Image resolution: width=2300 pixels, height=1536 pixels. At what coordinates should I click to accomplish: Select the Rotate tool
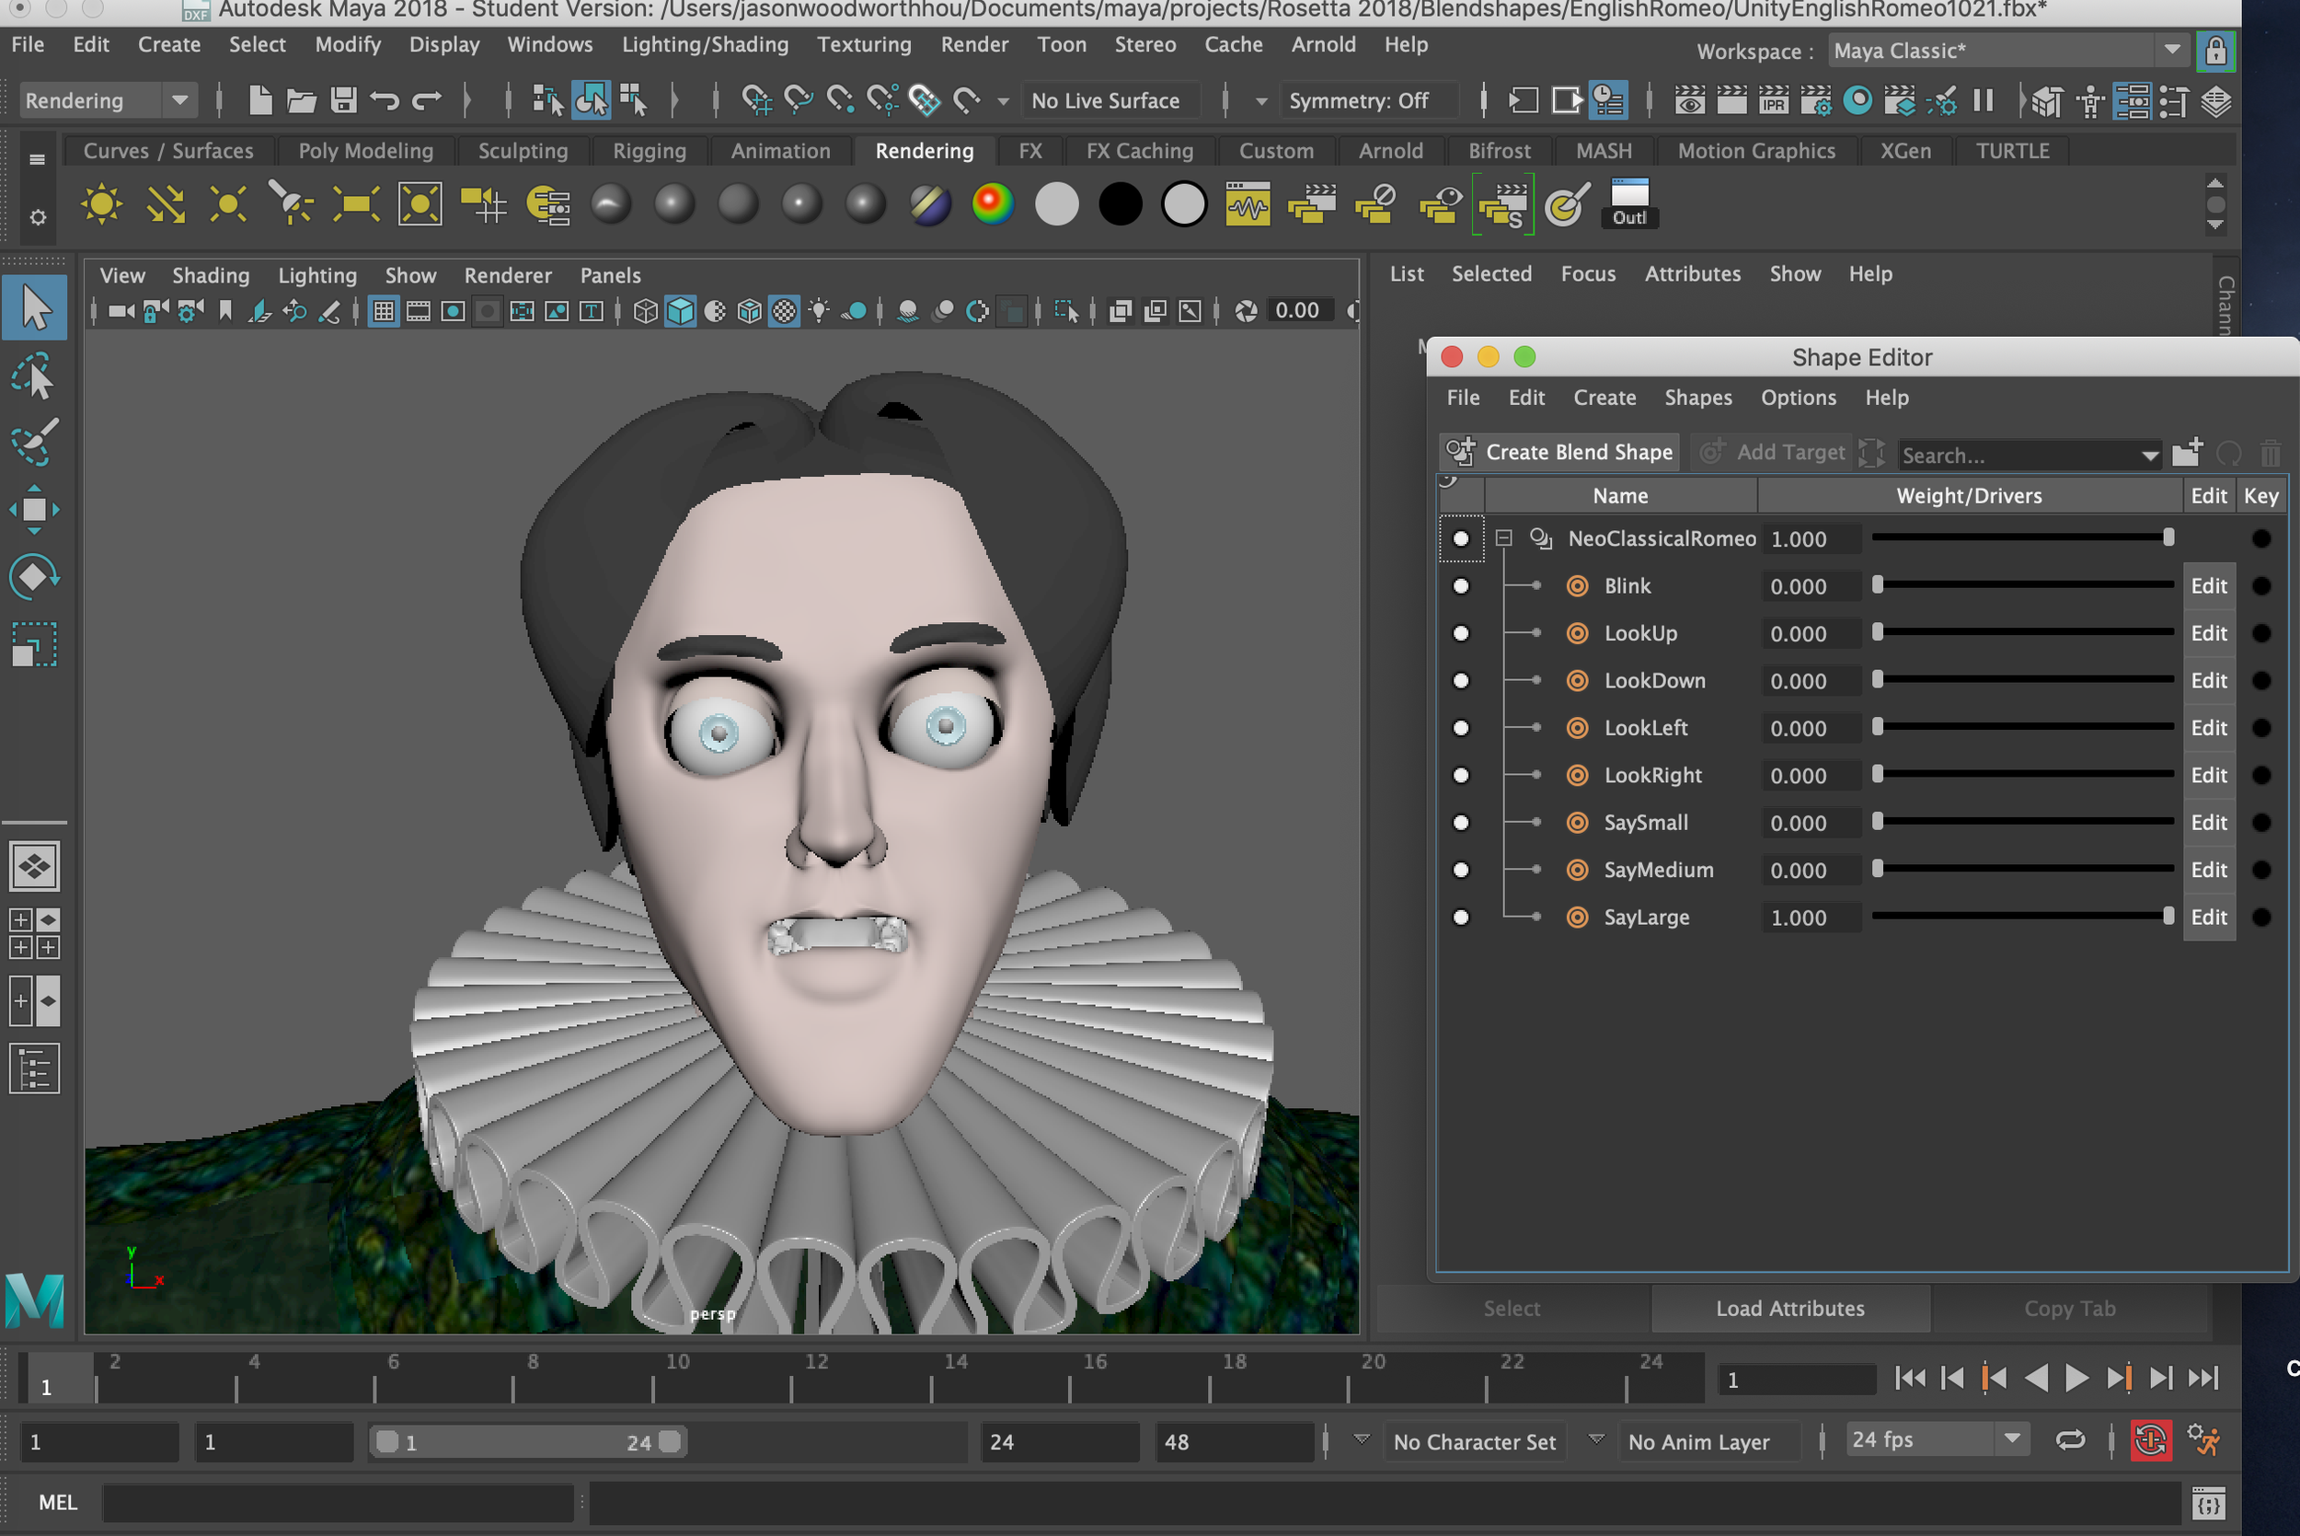tap(34, 576)
